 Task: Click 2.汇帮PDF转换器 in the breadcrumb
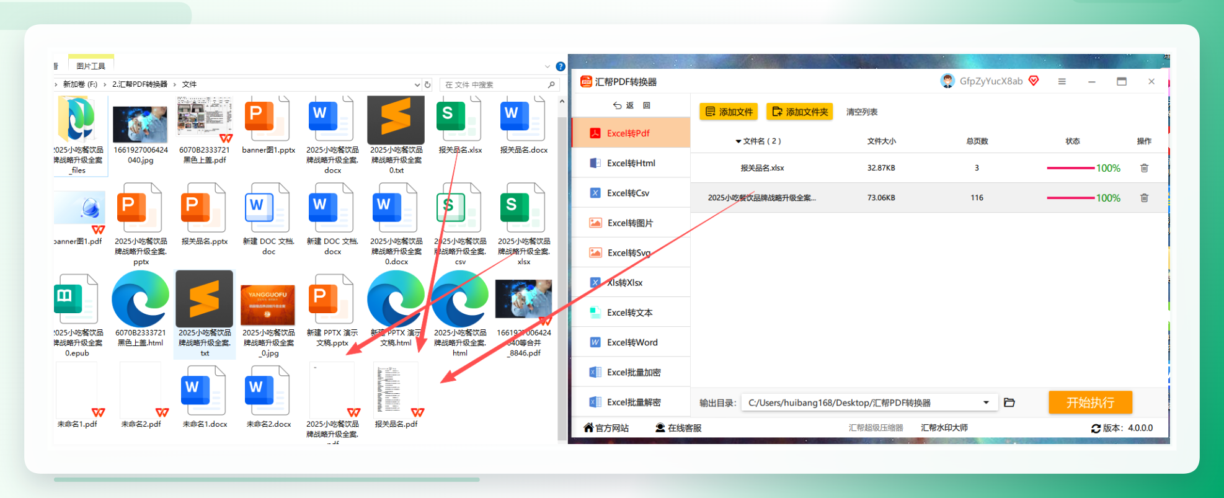(x=140, y=84)
